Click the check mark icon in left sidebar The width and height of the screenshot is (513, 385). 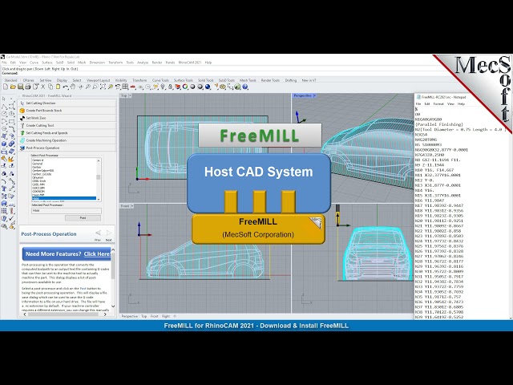(11, 218)
